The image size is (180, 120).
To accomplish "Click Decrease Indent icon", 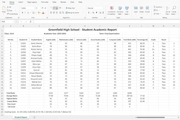I will tap(60, 13).
